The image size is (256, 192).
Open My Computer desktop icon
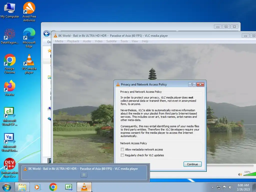point(10,10)
